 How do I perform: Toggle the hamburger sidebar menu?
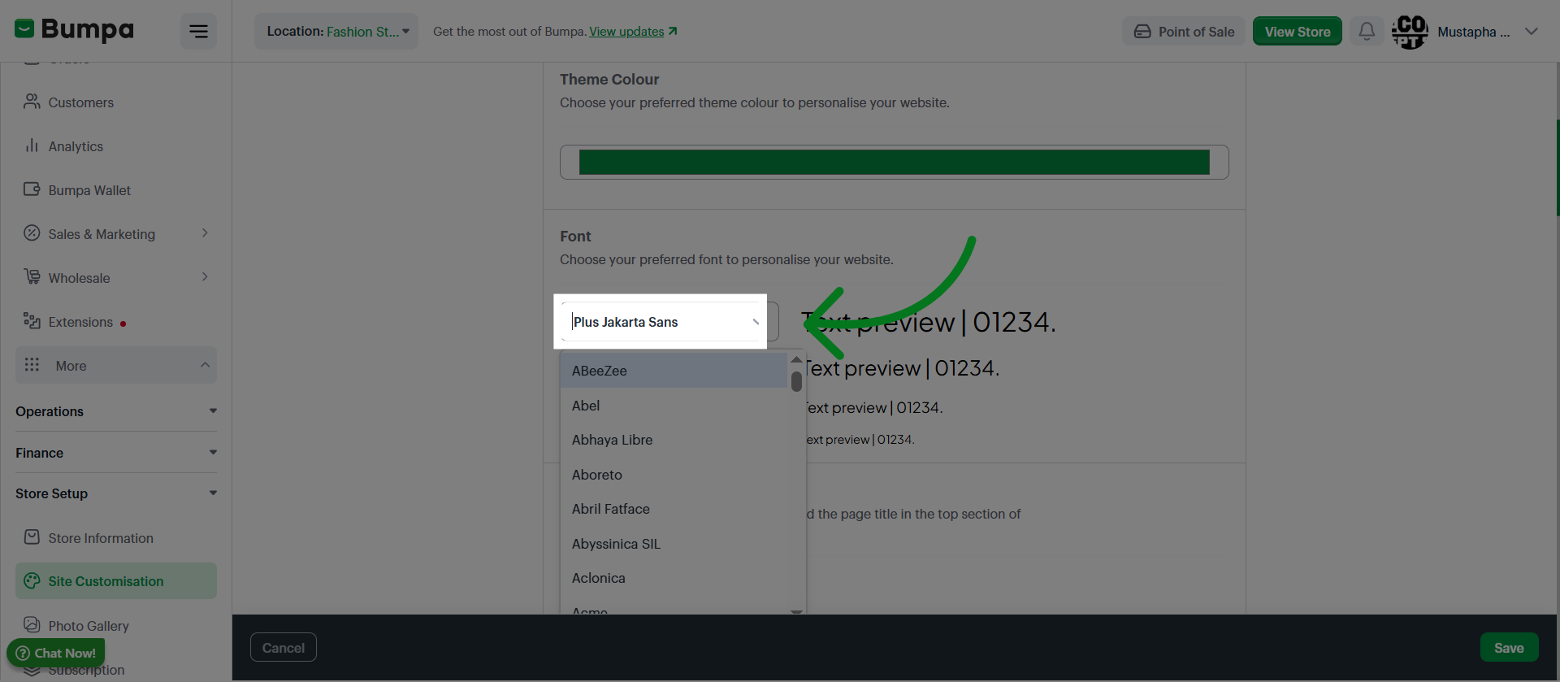point(198,32)
